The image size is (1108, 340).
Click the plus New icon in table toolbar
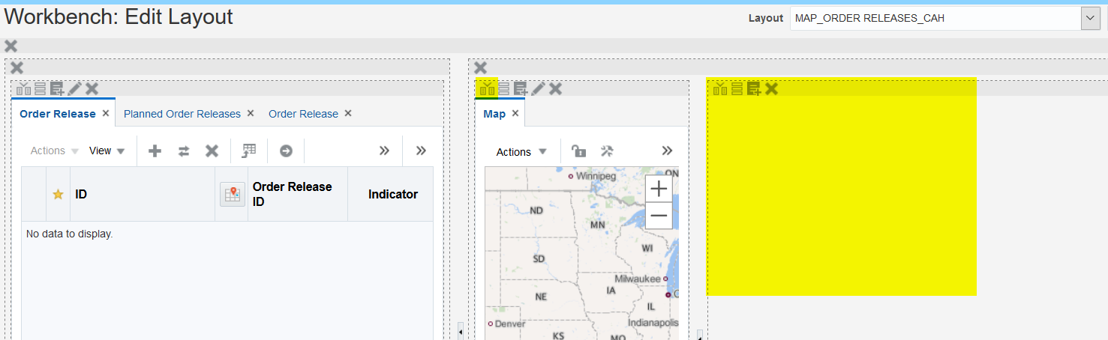click(155, 151)
